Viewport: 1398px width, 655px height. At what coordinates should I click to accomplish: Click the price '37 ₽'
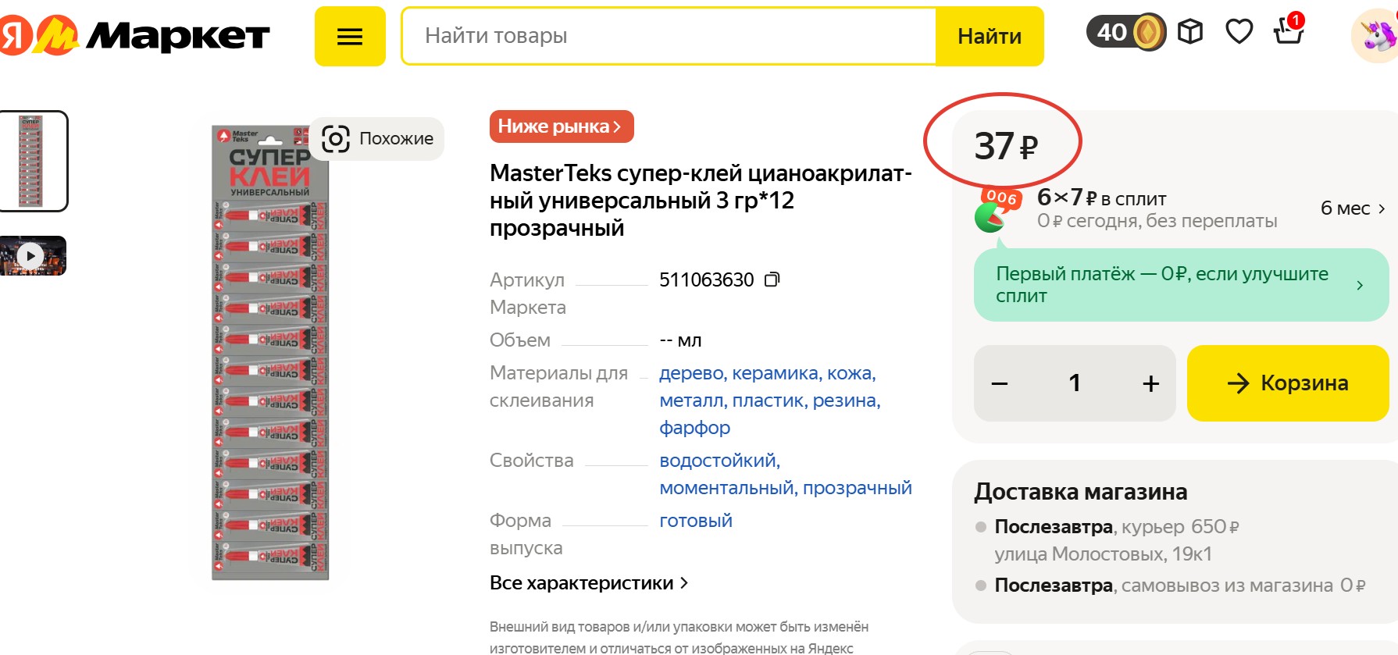(x=1006, y=146)
